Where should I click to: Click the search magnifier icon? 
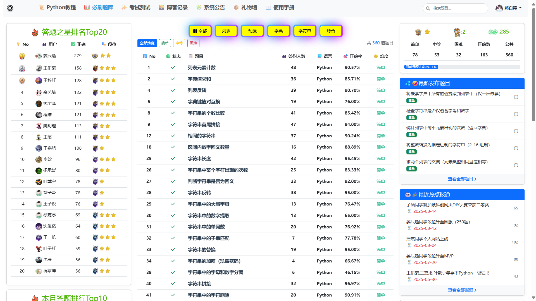pos(428,8)
